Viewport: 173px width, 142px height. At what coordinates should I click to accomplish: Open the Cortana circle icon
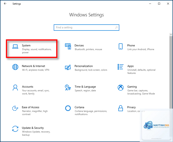click(x=68, y=108)
